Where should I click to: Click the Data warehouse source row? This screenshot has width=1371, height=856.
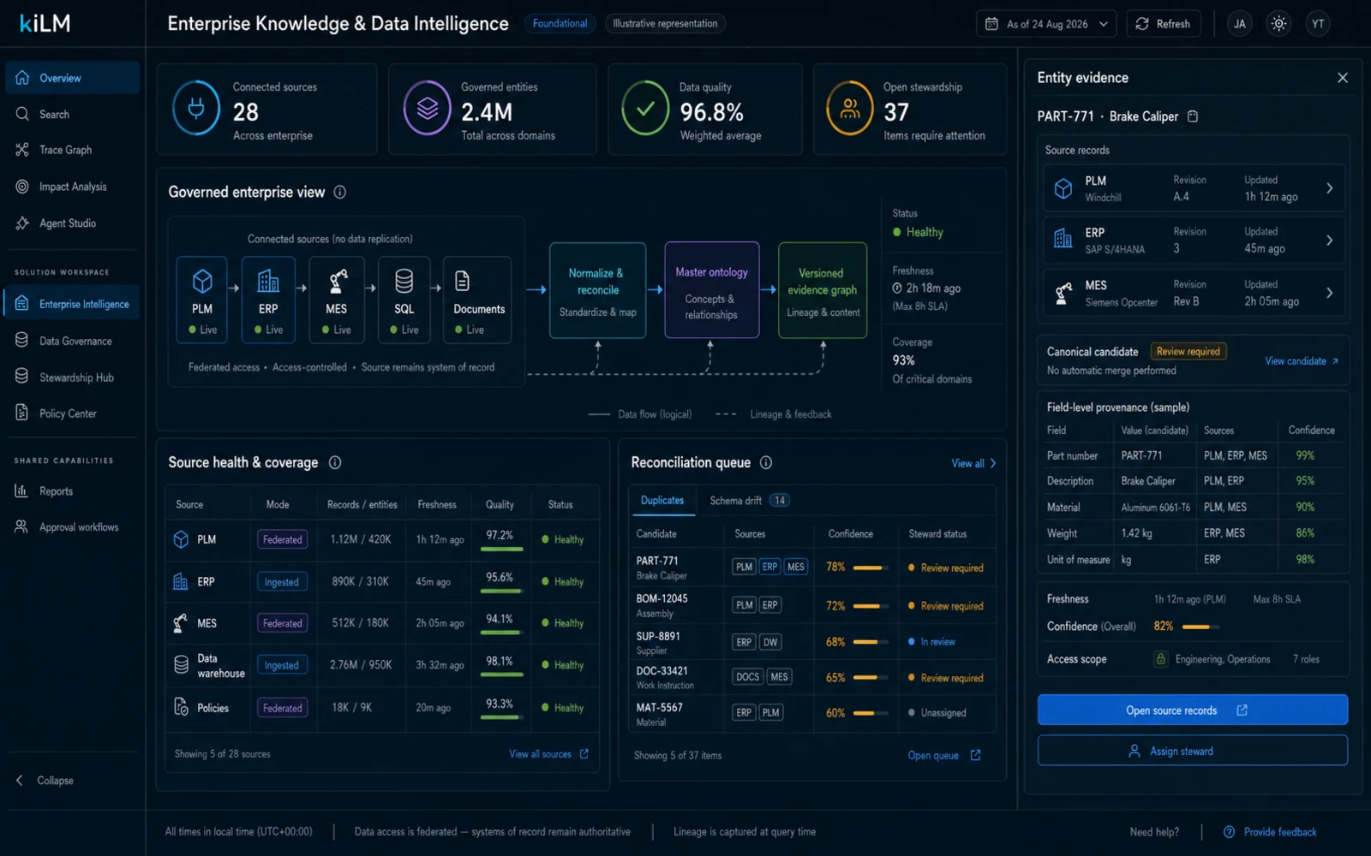tap(382, 665)
